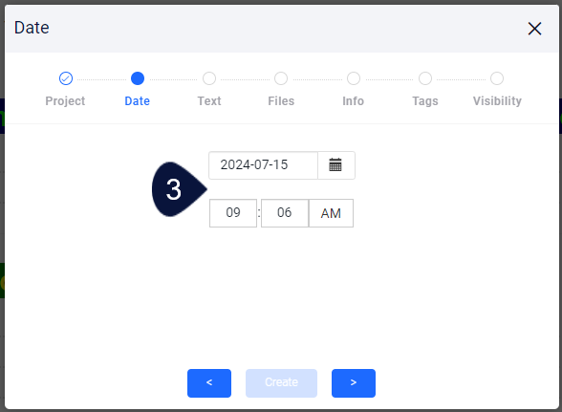Click the Files step circle indicator

tap(281, 78)
